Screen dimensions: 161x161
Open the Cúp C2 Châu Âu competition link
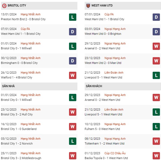coord(115,153)
